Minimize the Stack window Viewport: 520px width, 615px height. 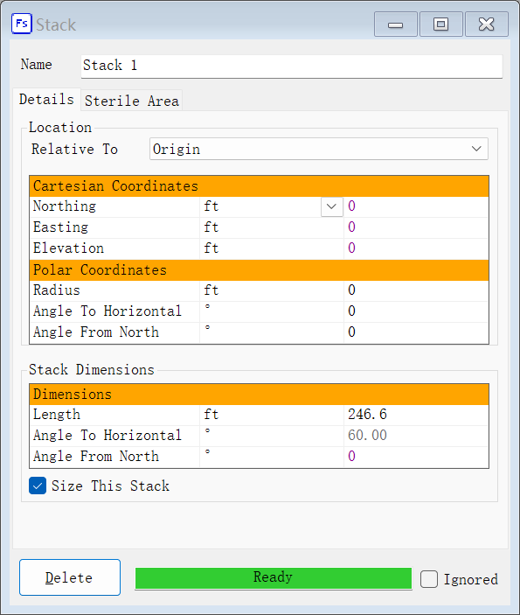(395, 24)
